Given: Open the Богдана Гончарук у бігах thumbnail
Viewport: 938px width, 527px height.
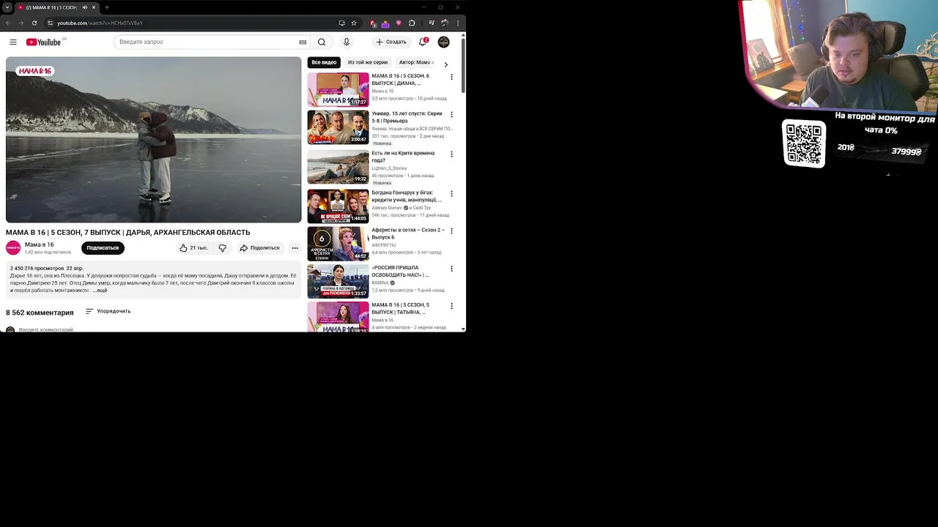Looking at the screenshot, I should click(338, 206).
